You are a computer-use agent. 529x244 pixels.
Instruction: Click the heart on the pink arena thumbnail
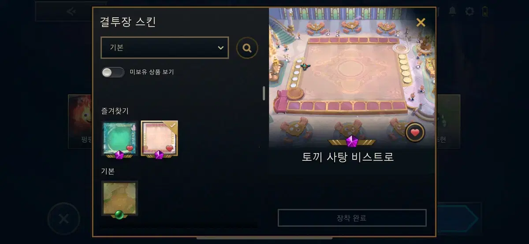coord(169,148)
